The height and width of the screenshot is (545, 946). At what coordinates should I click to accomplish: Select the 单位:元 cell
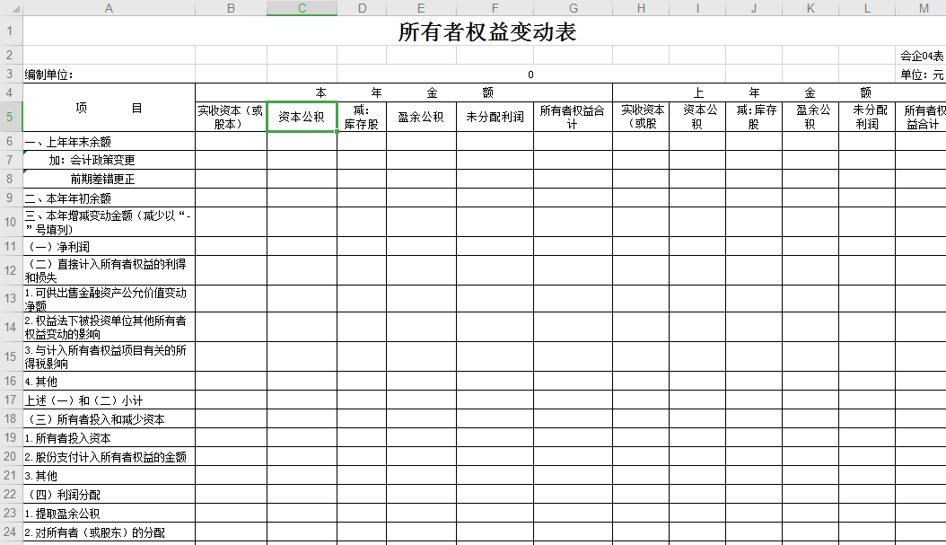tap(922, 75)
